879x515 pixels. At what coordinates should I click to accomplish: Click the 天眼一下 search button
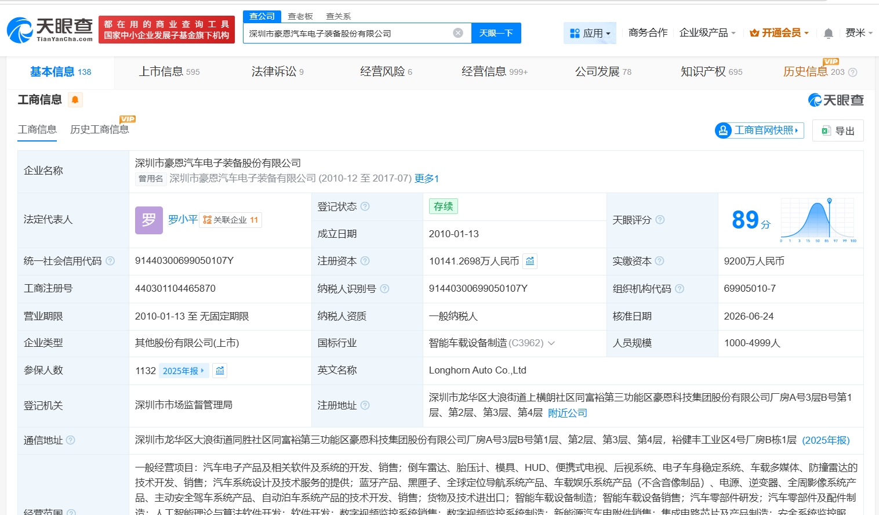496,33
